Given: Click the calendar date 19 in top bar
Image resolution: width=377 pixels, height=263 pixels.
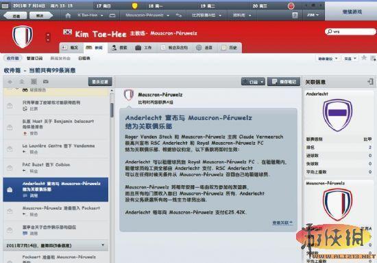Looking at the screenshot, I should pyautogui.click(x=208, y=6).
